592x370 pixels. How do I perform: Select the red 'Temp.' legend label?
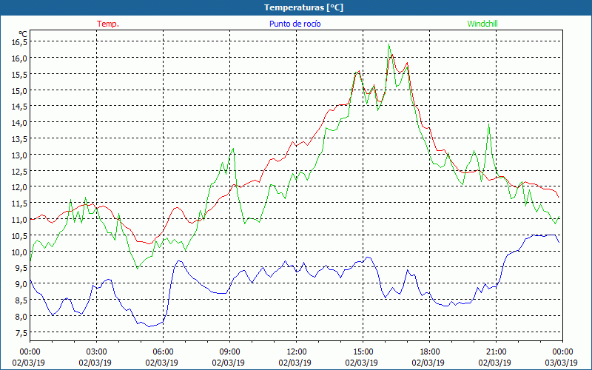pyautogui.click(x=108, y=24)
